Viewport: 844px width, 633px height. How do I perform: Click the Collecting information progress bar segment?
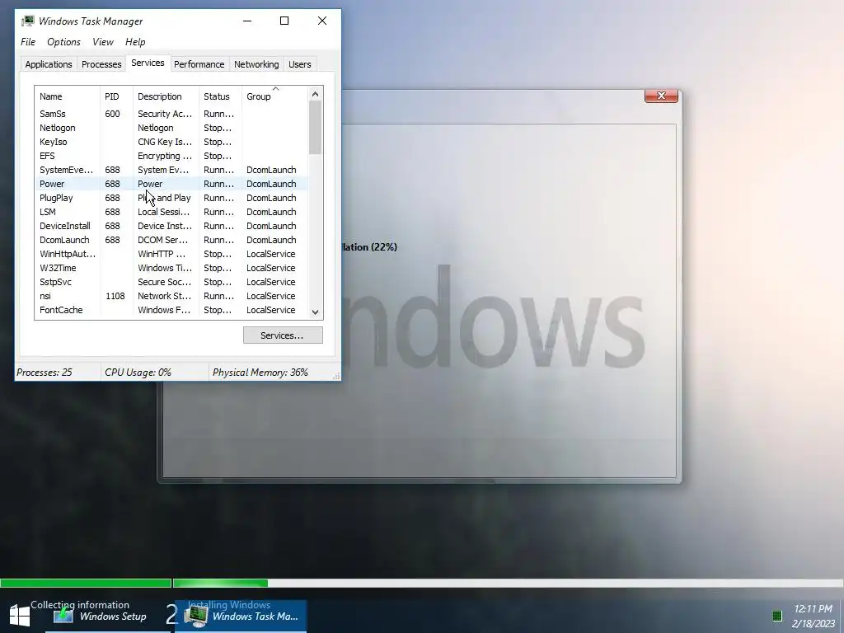click(86, 583)
